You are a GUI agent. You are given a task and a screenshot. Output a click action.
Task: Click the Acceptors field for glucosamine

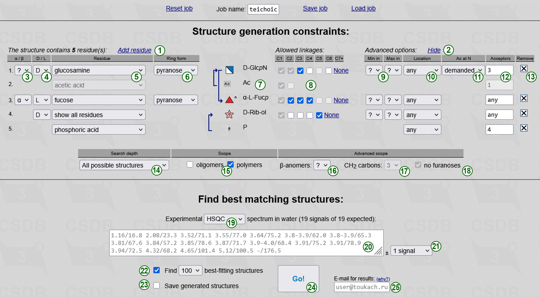499,70
